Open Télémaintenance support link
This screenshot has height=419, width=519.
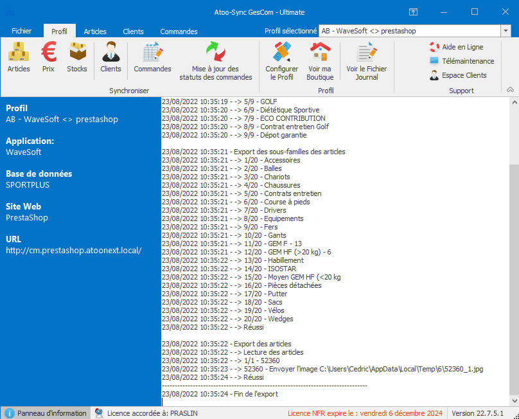point(468,61)
